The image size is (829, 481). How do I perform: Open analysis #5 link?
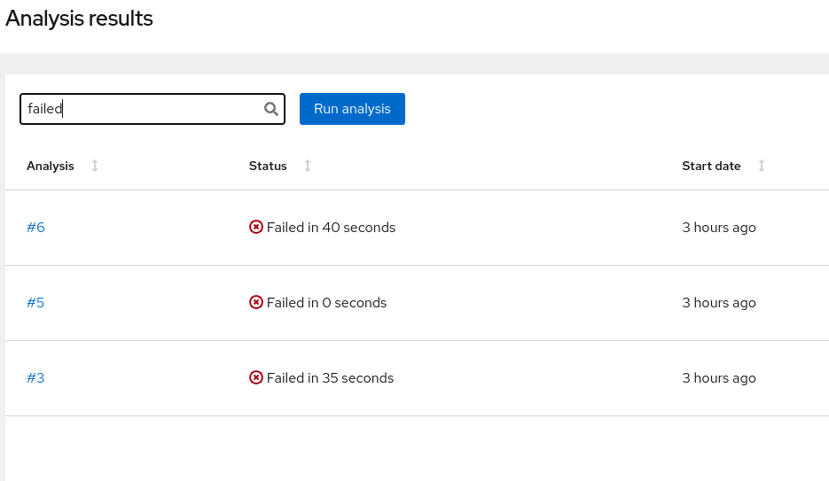(x=35, y=303)
